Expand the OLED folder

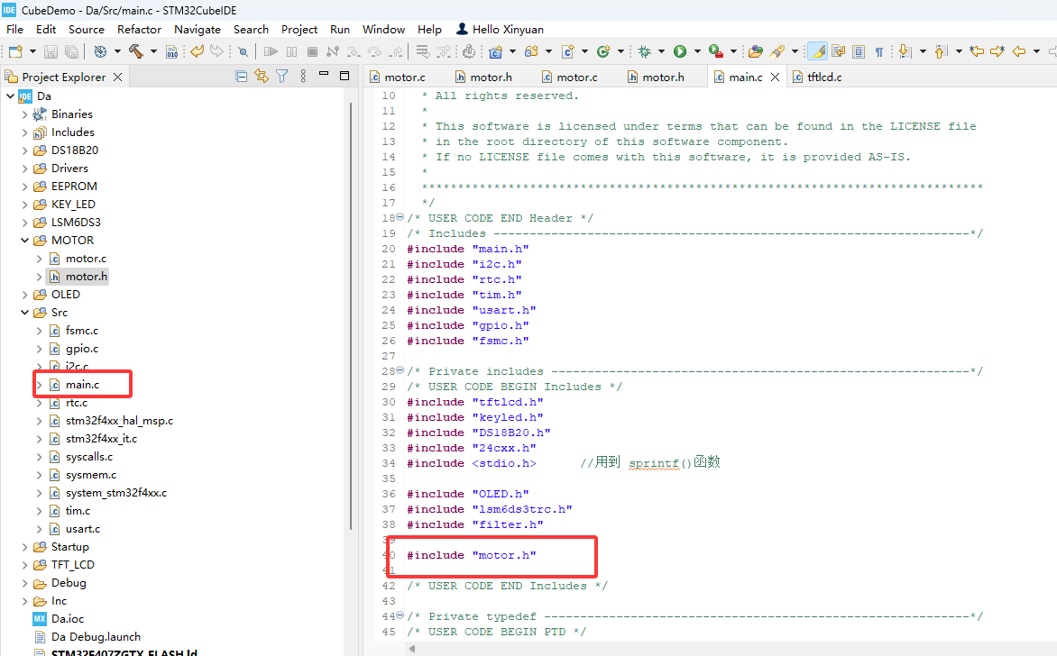pos(25,295)
